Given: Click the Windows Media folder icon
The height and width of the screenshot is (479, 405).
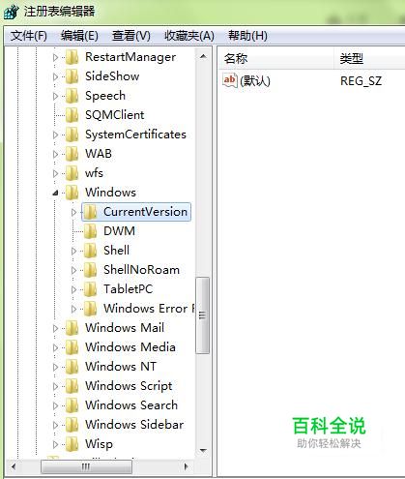Looking at the screenshot, I should [72, 347].
